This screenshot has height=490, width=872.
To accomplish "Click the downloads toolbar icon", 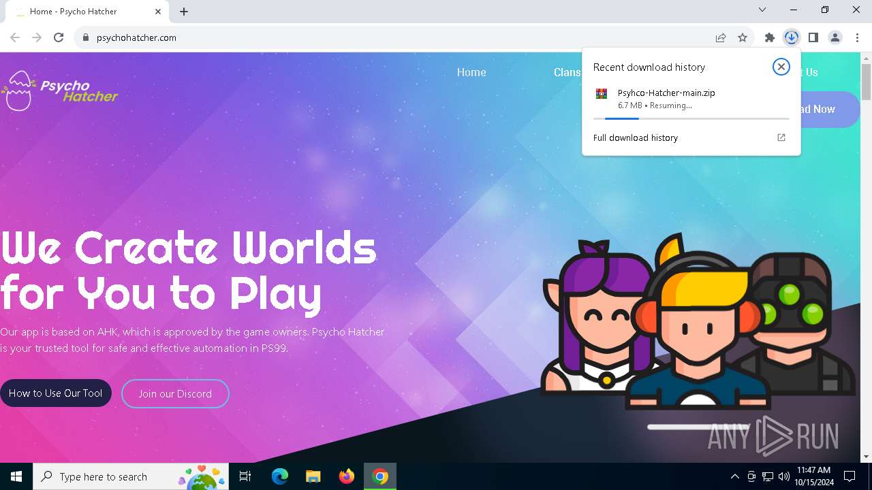I will tap(792, 37).
